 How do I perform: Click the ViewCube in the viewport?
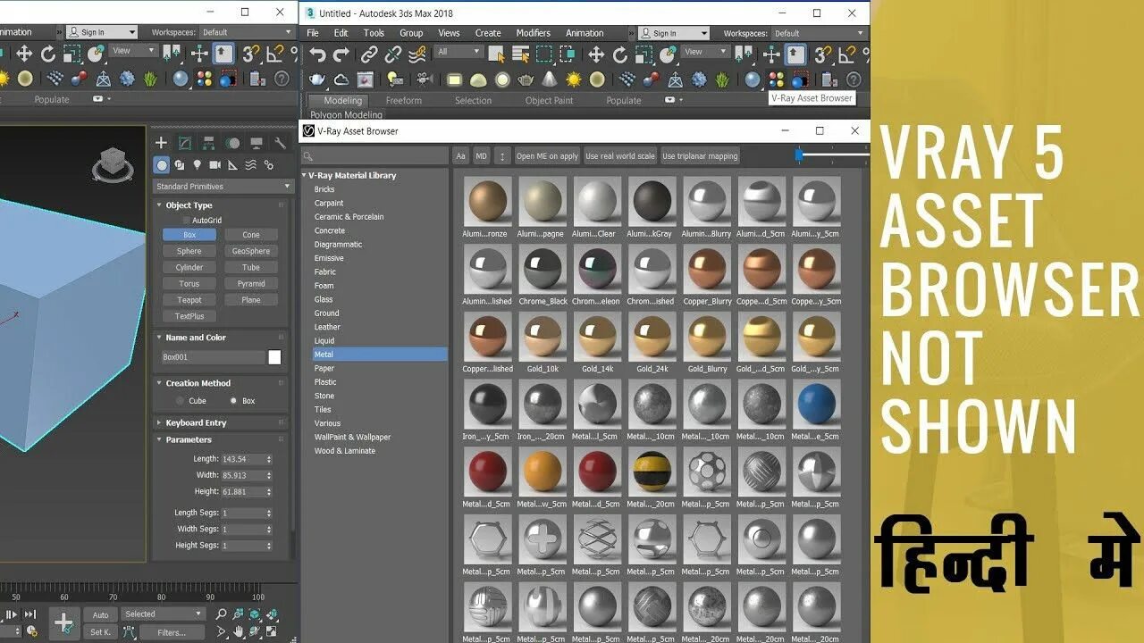114,165
